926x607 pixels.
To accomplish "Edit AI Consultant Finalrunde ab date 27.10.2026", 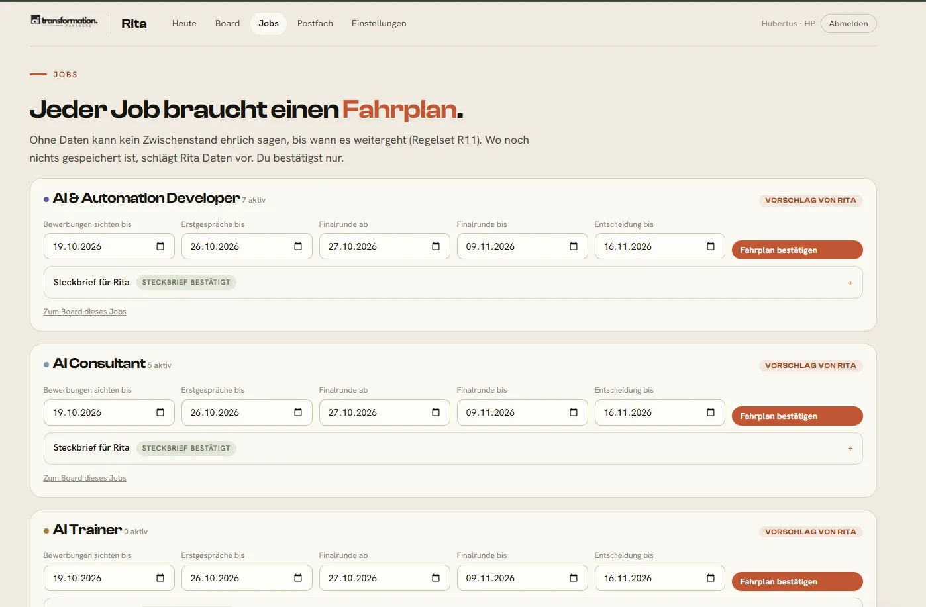I will [385, 412].
